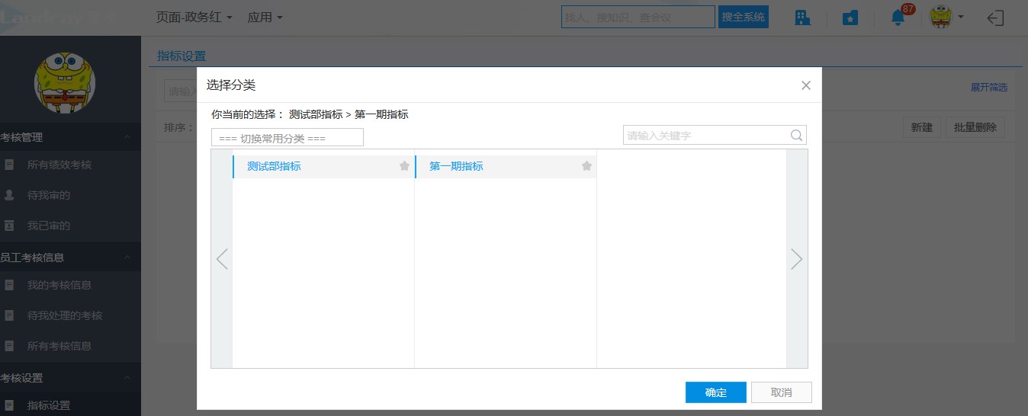This screenshot has height=416, width=1028.
Task: Click the large SpongeBob profile picture
Action: click(65, 82)
